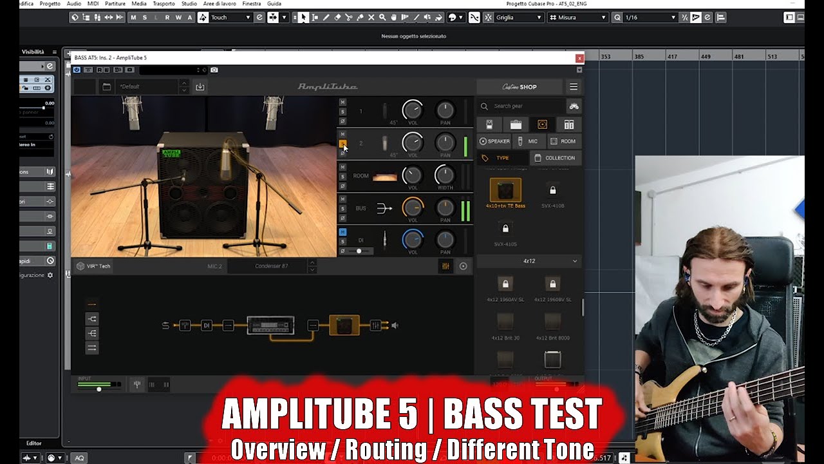The width and height of the screenshot is (824, 464).
Task: Open the Finestra menu
Action: [x=252, y=4]
